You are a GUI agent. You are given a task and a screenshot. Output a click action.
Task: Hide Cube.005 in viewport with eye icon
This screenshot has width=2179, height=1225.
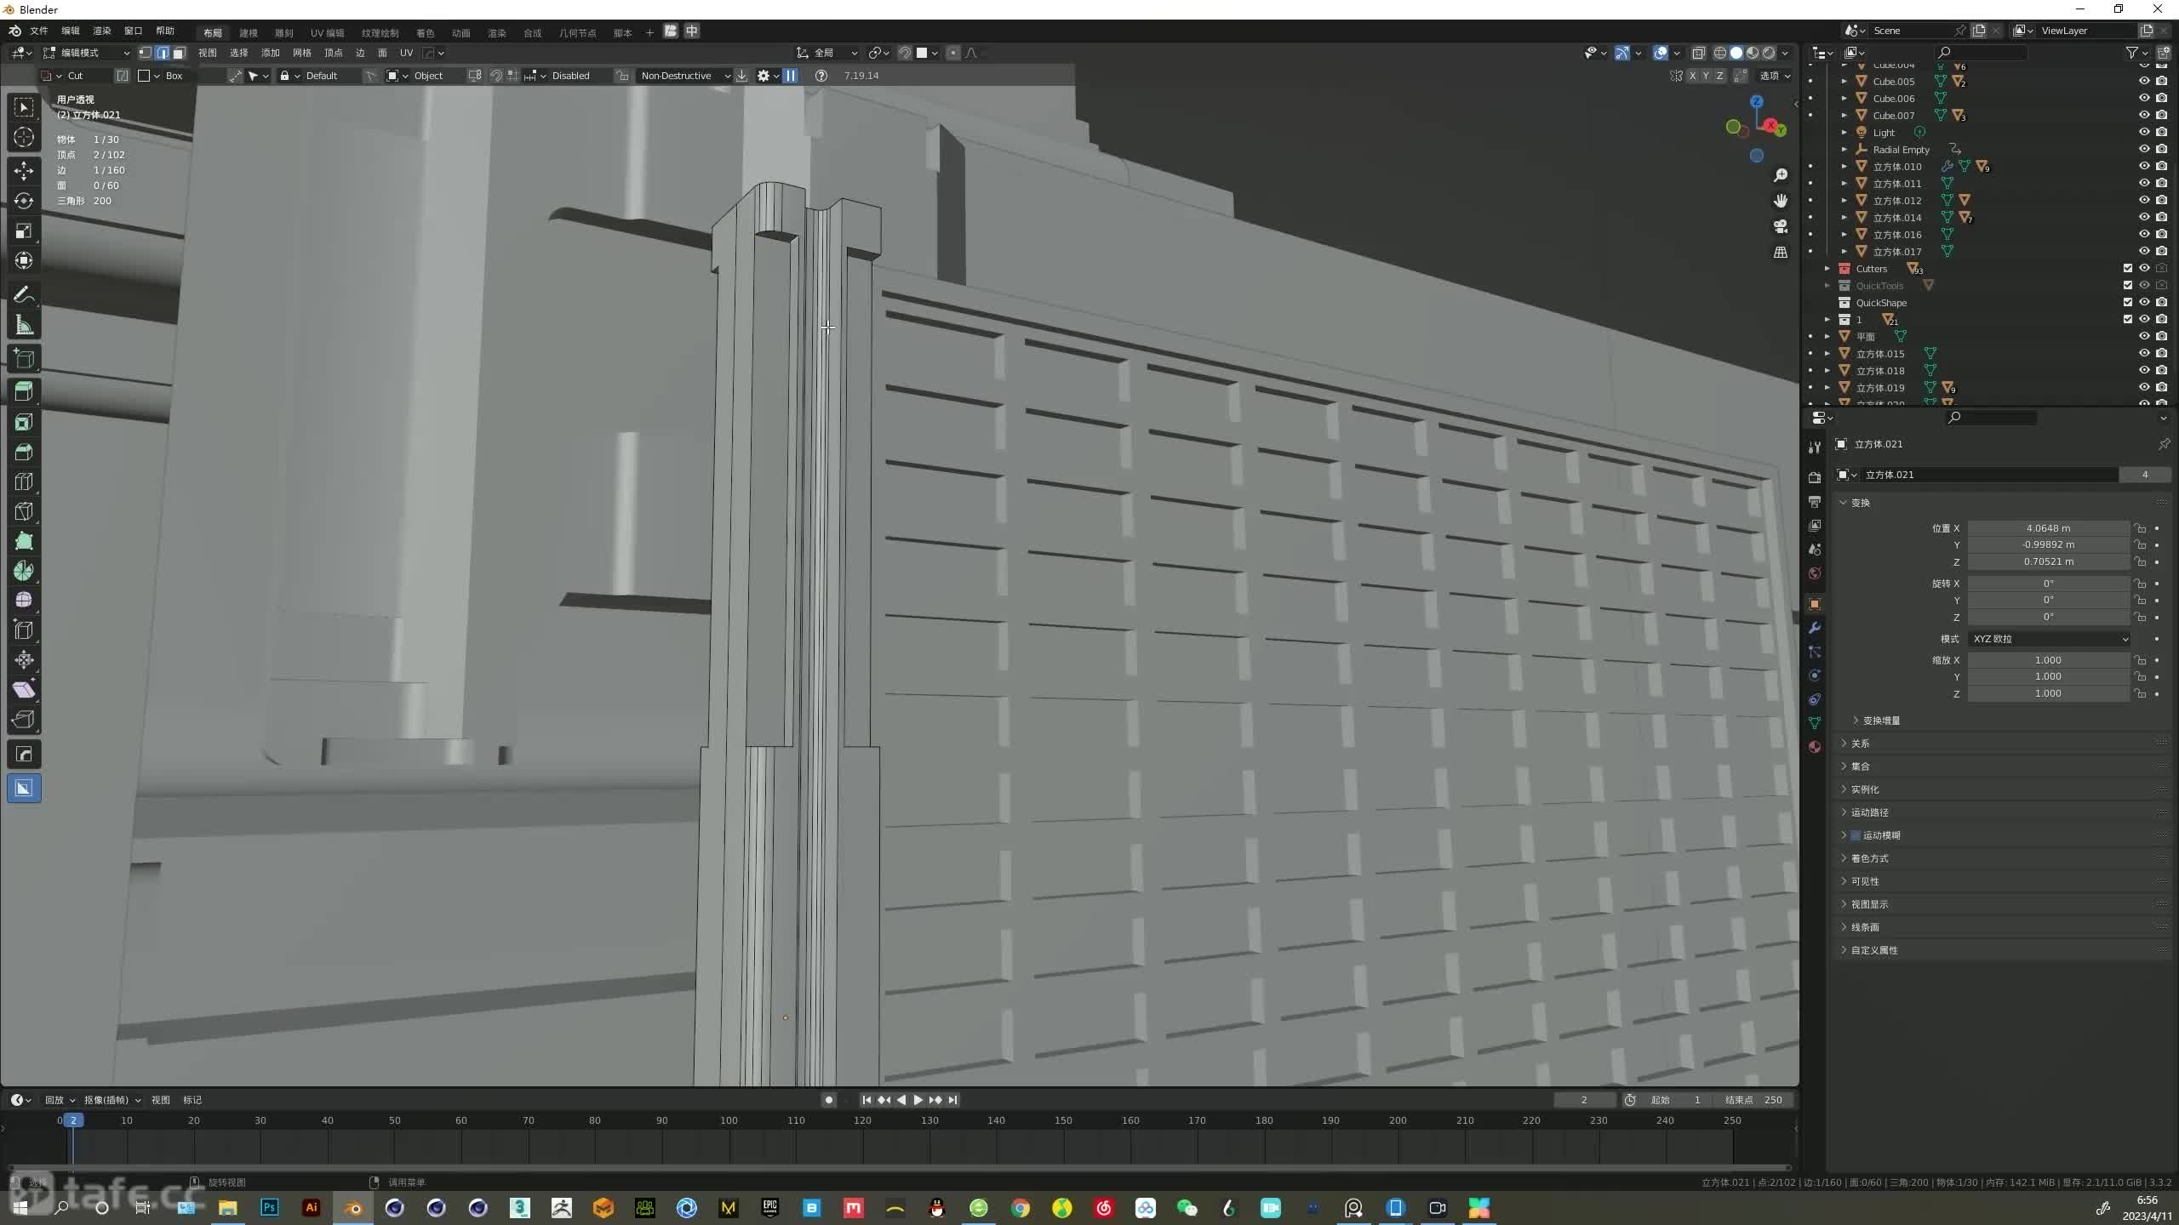click(x=2144, y=82)
